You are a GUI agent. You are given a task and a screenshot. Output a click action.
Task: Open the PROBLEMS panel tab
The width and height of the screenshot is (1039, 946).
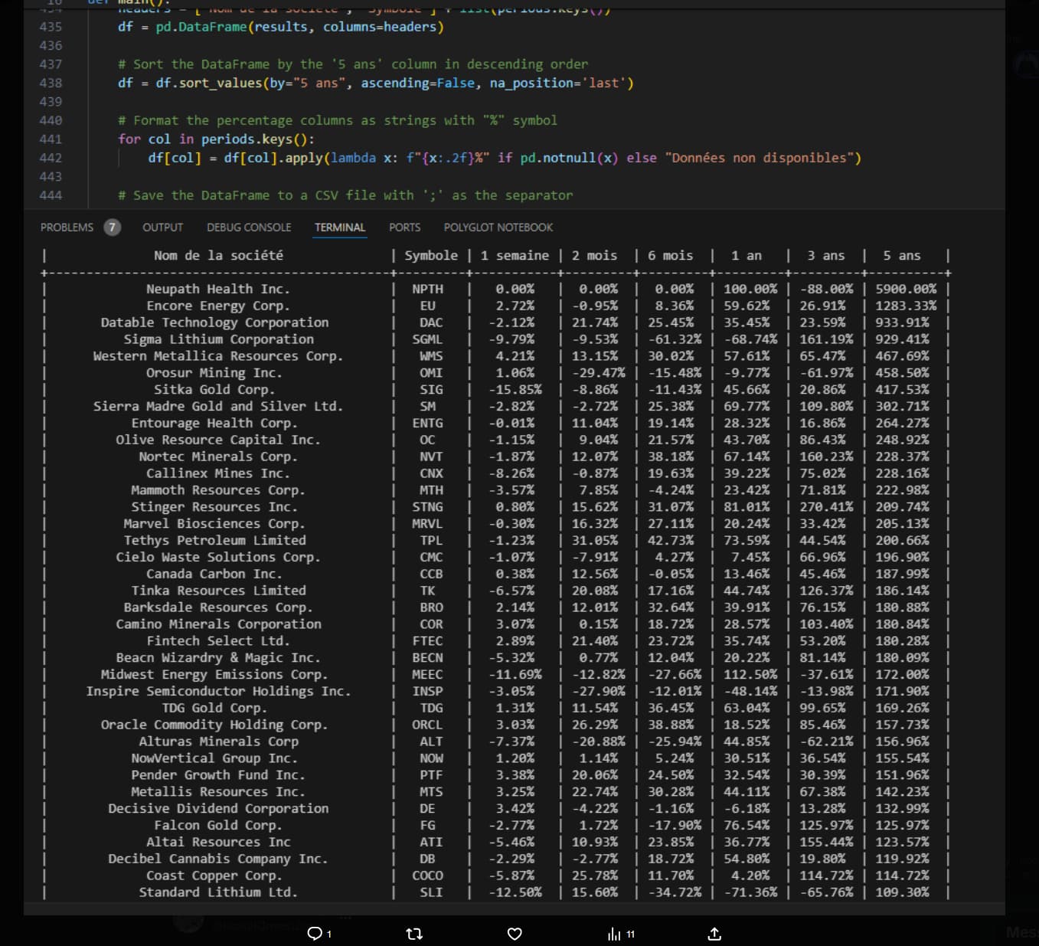click(x=67, y=227)
